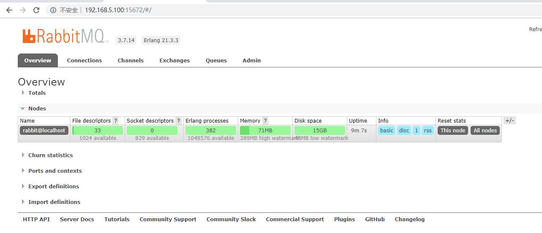Click the browser forward arrow
This screenshot has height=233, width=542.
pyautogui.click(x=22, y=10)
